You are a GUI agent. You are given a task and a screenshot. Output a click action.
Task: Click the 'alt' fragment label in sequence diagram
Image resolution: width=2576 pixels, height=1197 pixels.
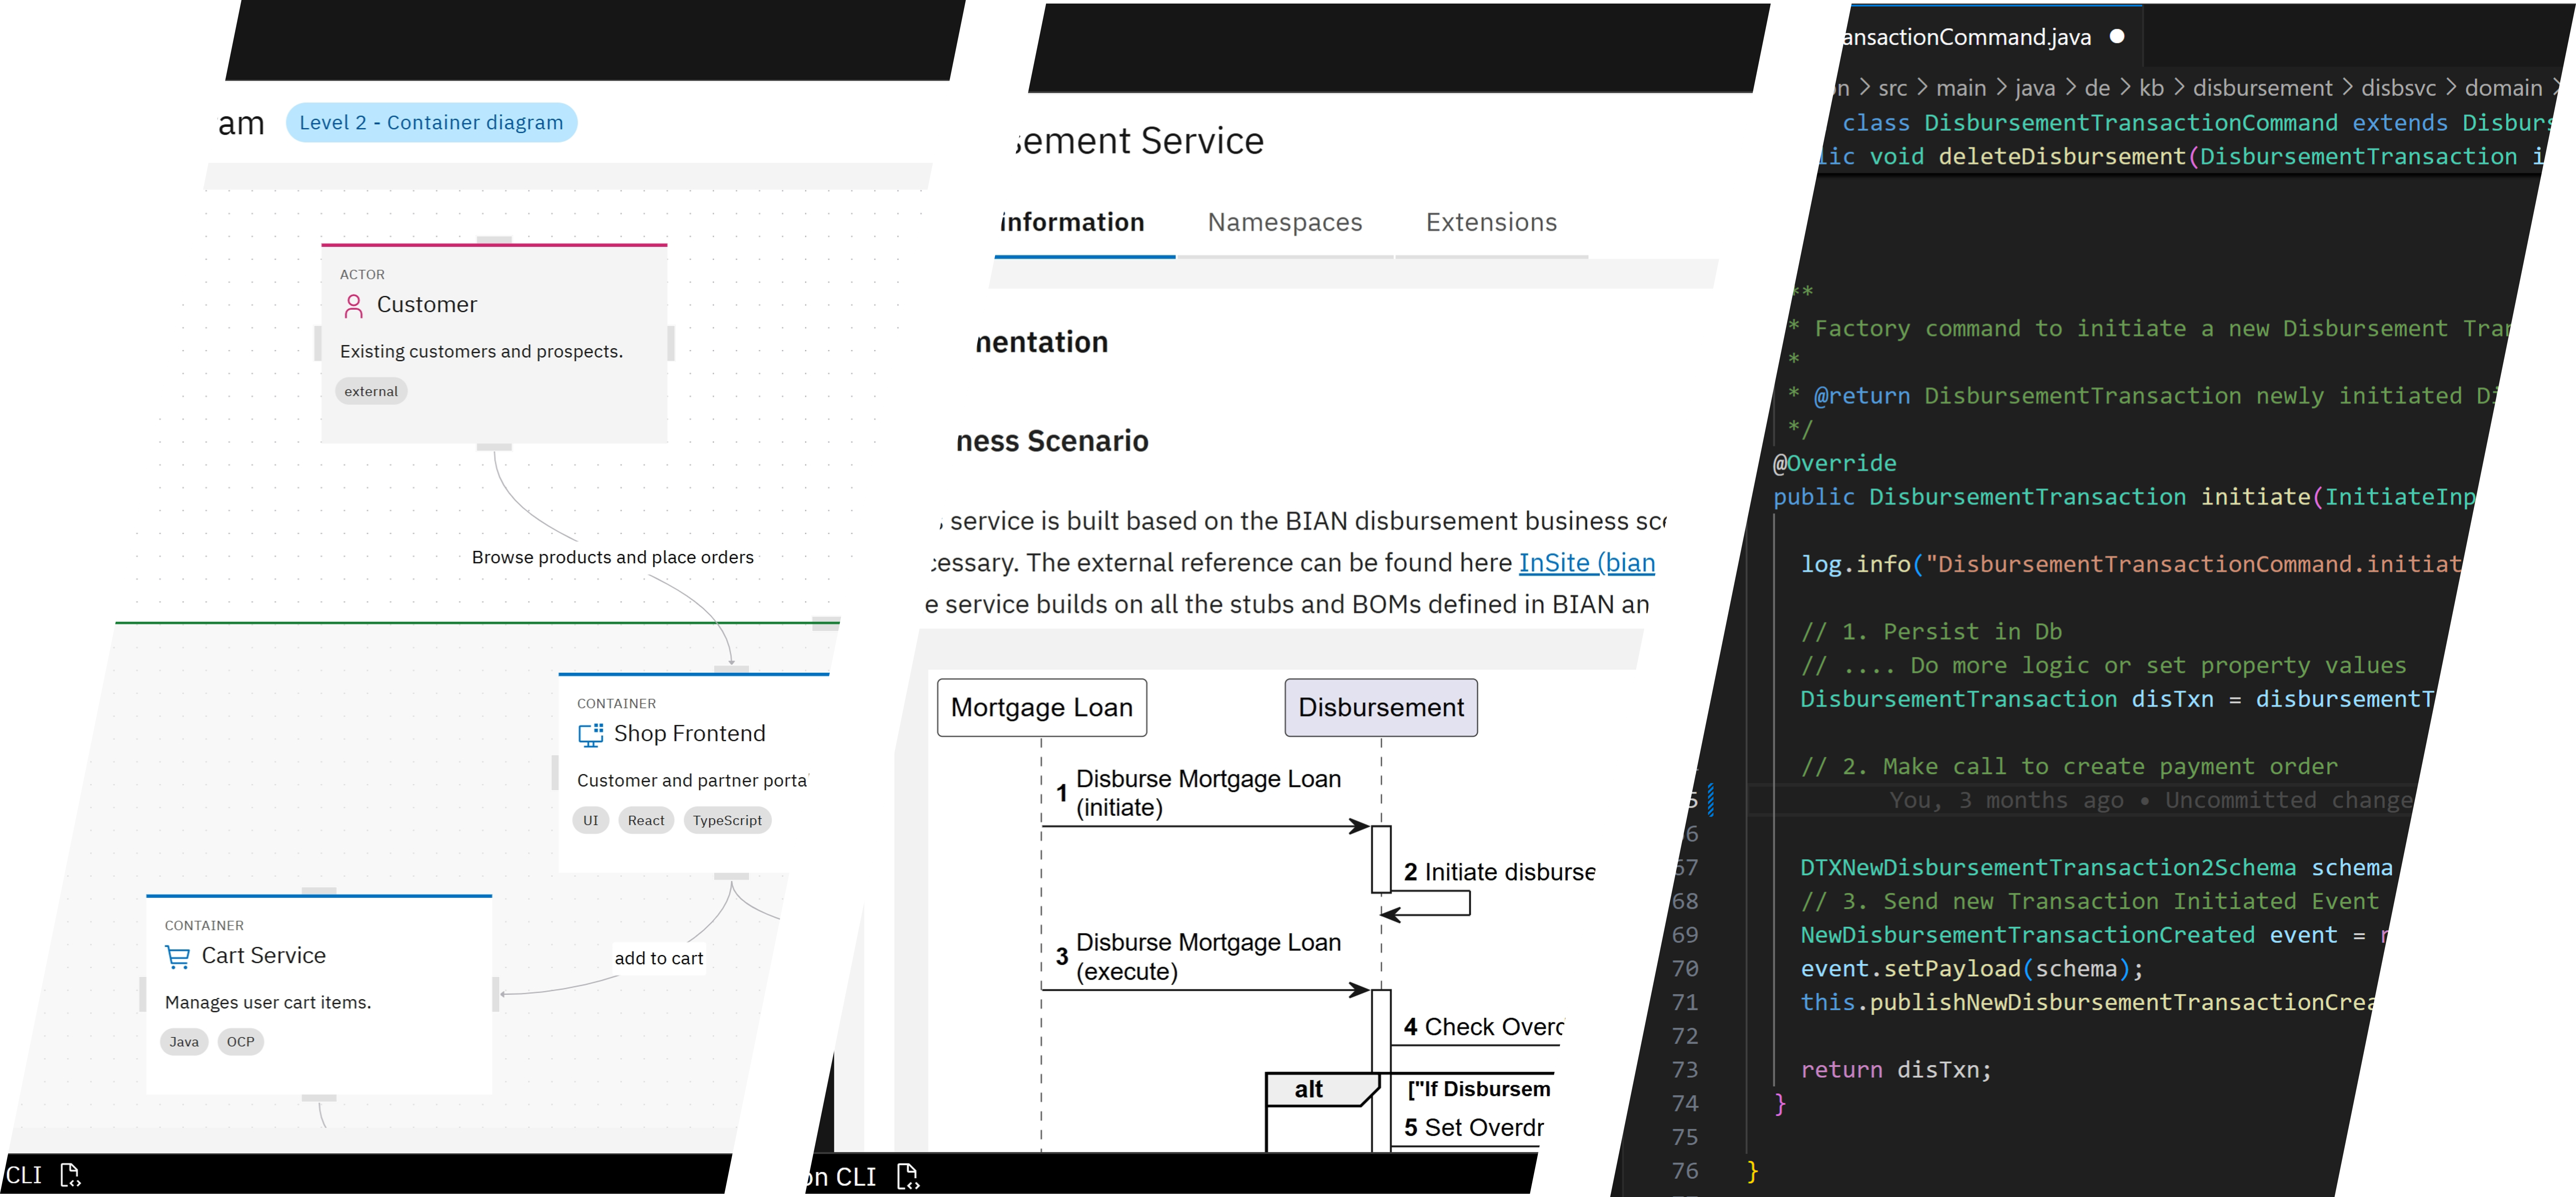pos(1309,1090)
